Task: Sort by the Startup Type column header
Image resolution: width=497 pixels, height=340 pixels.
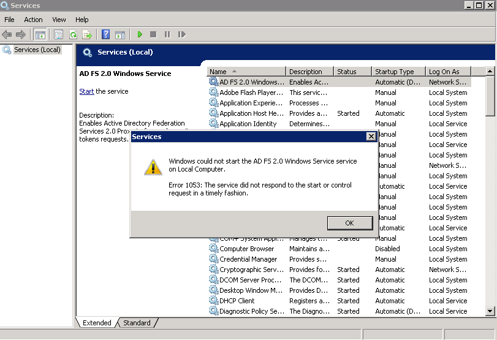Action: pos(398,72)
